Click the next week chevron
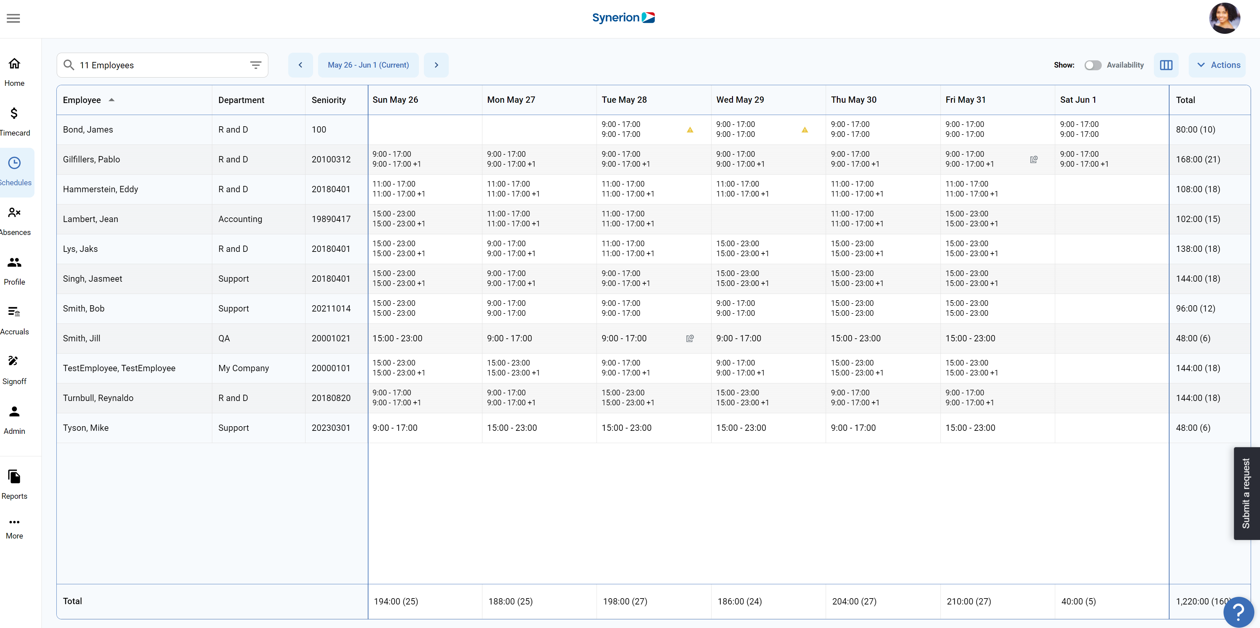The width and height of the screenshot is (1260, 628). pos(436,65)
